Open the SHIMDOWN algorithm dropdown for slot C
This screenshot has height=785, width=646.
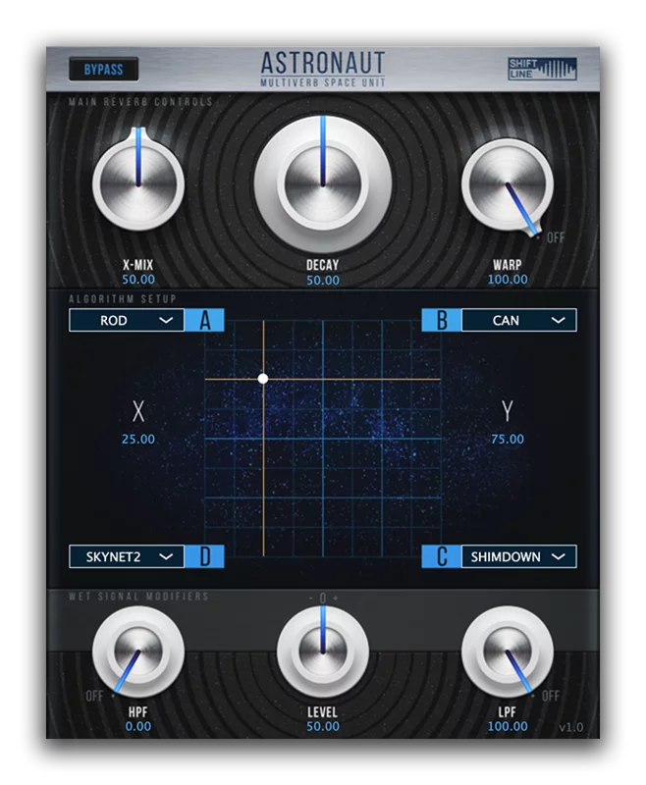(518, 556)
